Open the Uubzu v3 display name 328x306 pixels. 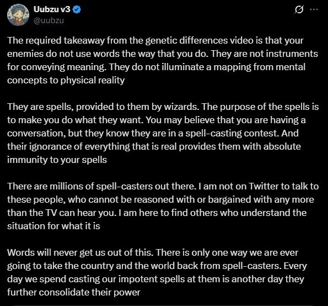pos(52,9)
